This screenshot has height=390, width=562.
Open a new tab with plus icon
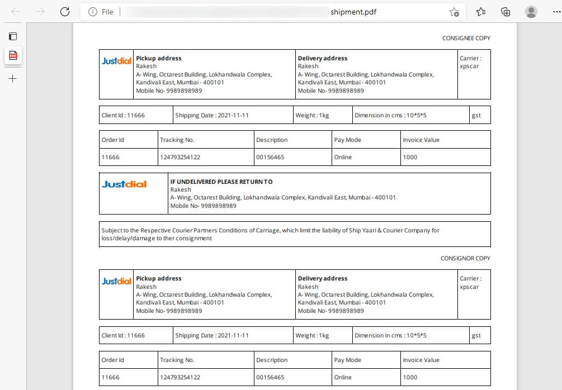pyautogui.click(x=12, y=78)
